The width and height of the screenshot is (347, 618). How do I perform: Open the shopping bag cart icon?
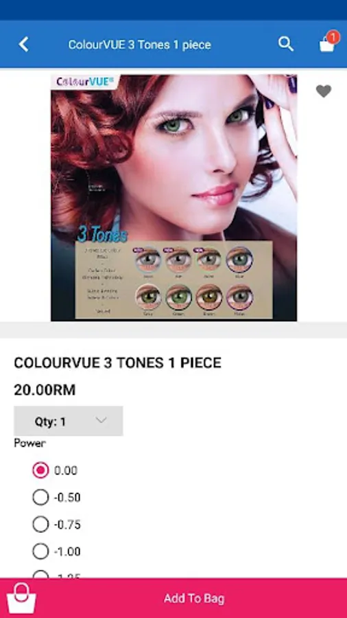326,45
